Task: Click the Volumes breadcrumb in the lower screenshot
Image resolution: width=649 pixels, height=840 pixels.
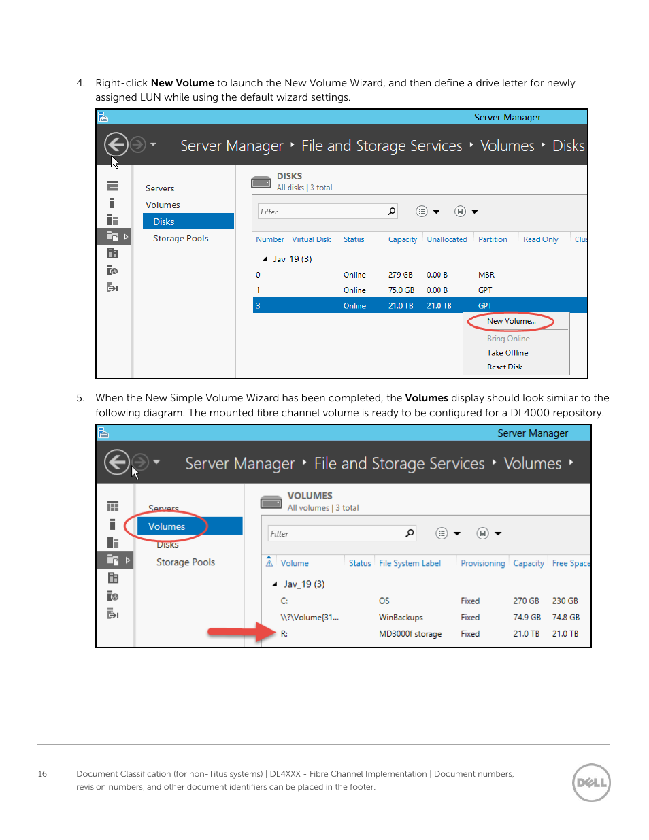Action: (x=533, y=463)
